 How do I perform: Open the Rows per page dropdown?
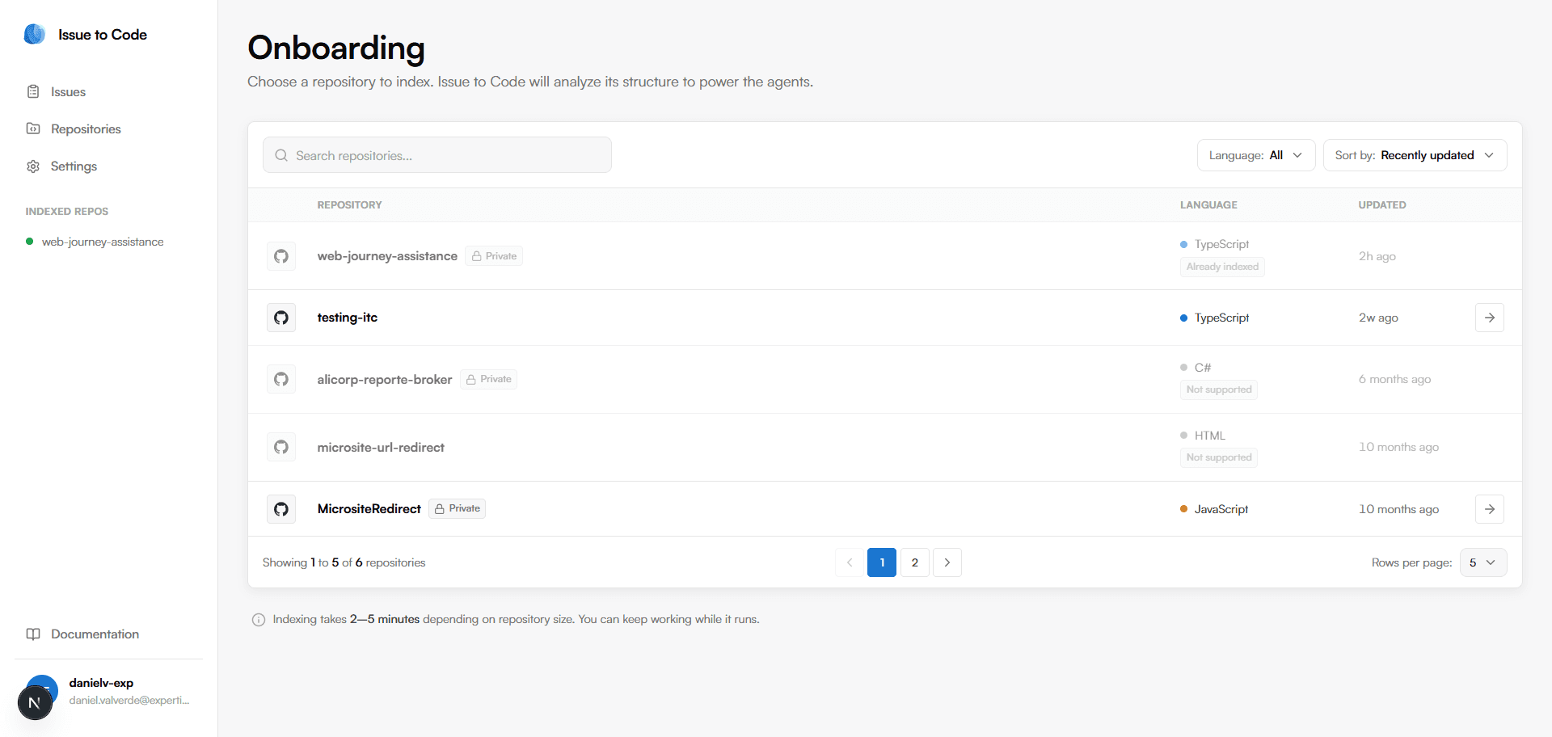[x=1483, y=562]
